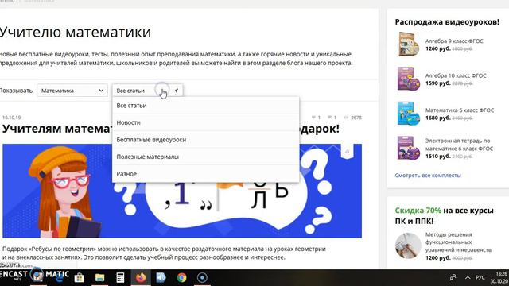Follow the Смотреть все комплекты link
Image resolution: width=509 pixels, height=286 pixels.
point(428,175)
